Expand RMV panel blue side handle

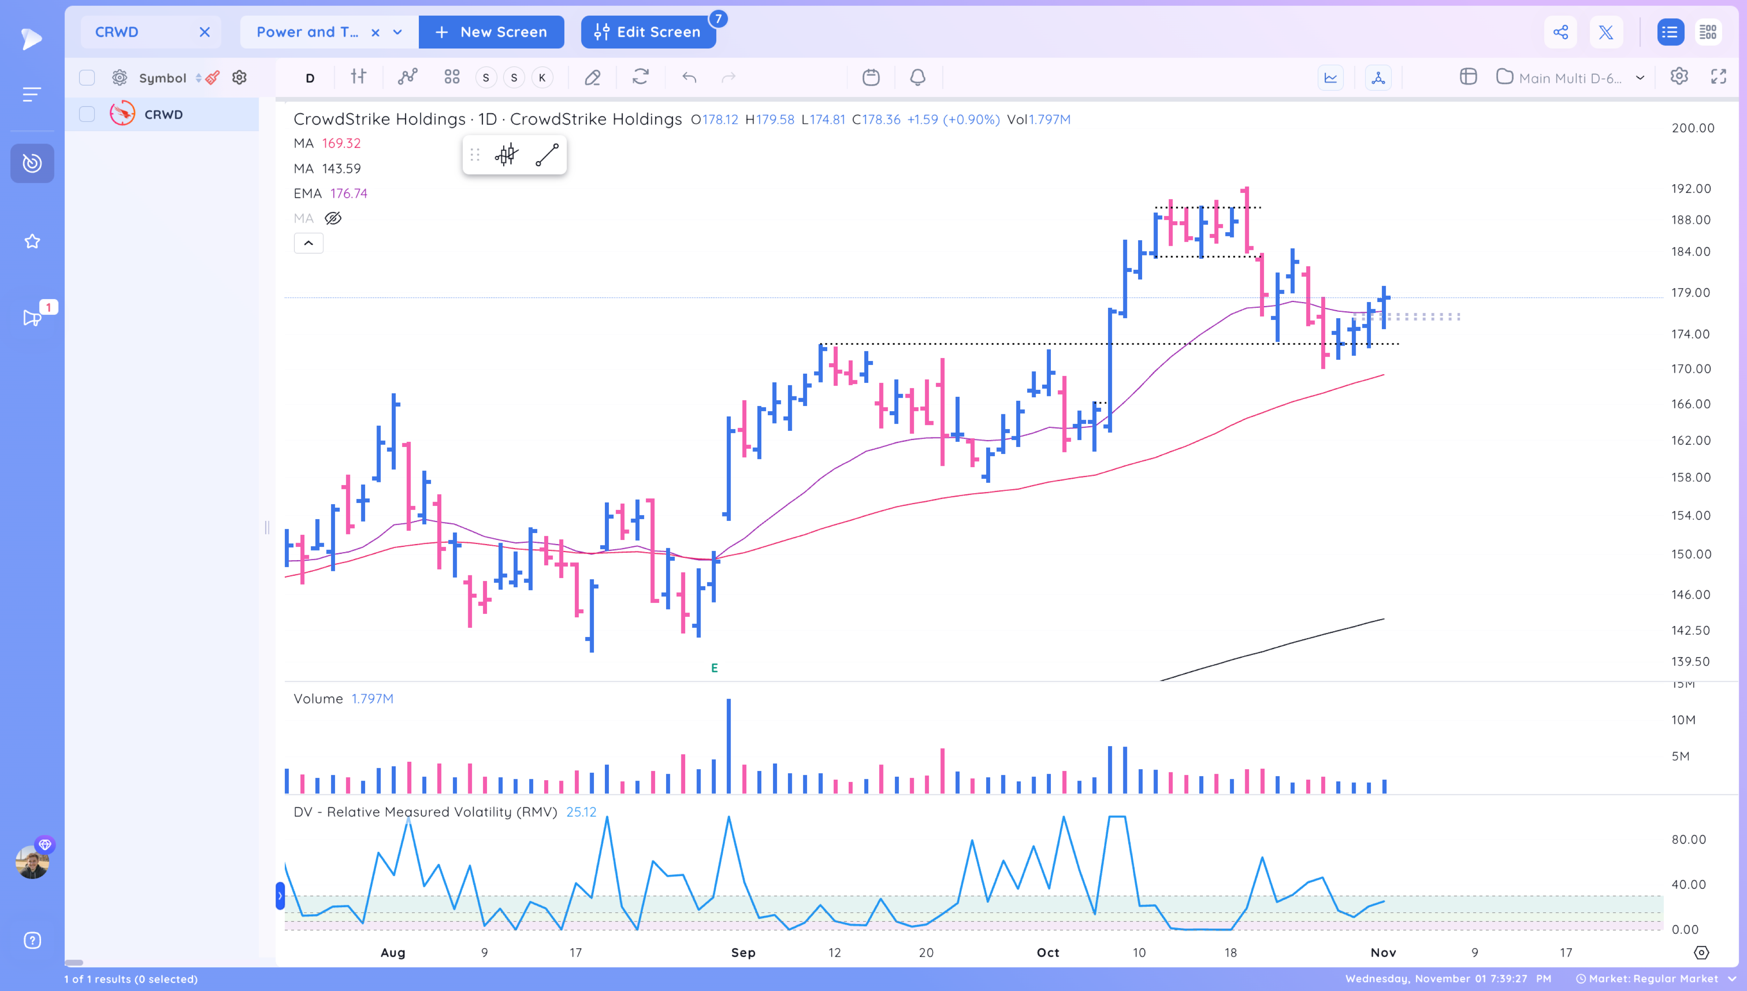(280, 896)
